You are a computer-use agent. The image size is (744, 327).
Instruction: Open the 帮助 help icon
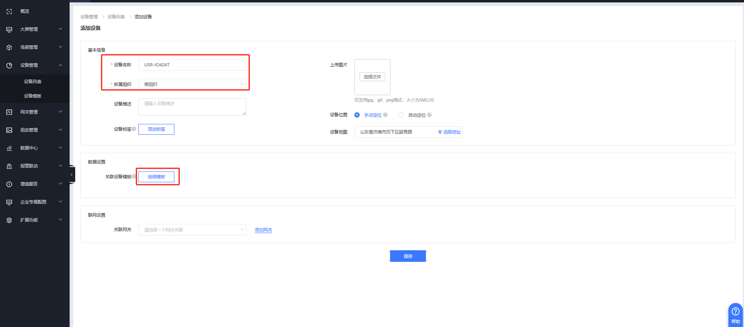(735, 312)
